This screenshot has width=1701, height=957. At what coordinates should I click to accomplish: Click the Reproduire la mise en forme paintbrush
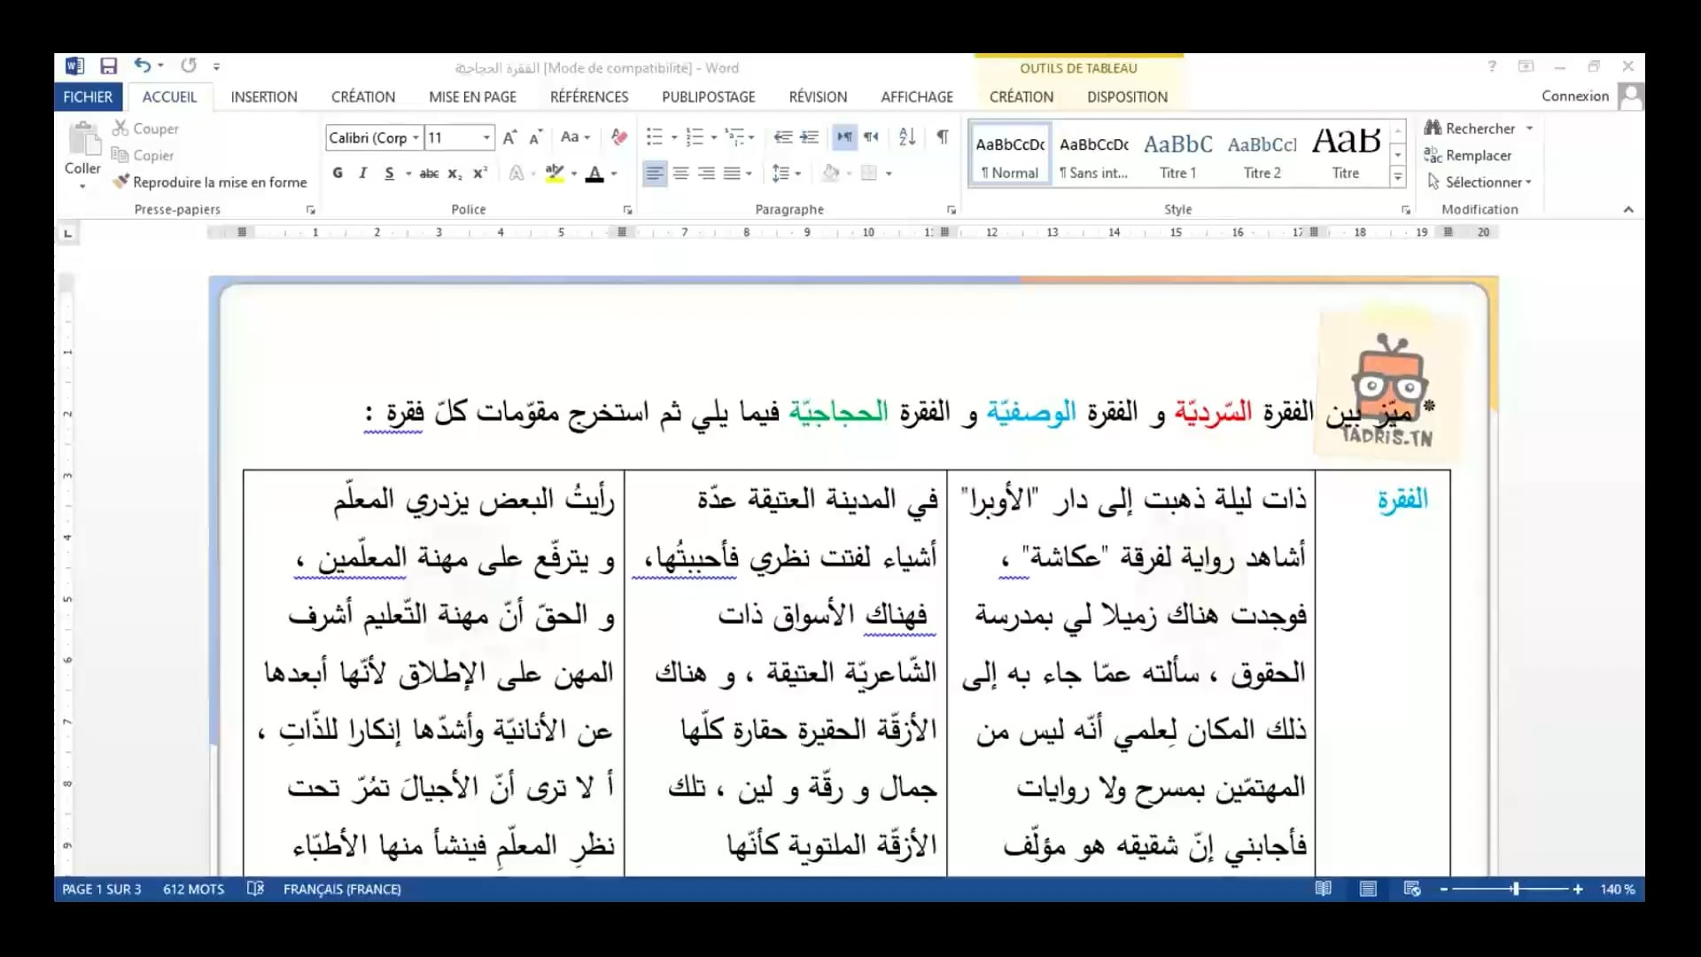[x=121, y=182]
